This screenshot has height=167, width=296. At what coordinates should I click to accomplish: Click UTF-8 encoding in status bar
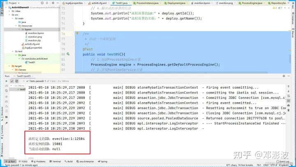[x=273, y=165]
